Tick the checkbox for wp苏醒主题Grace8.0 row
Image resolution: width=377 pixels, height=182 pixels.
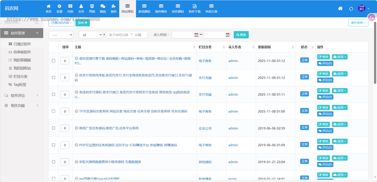53,179
